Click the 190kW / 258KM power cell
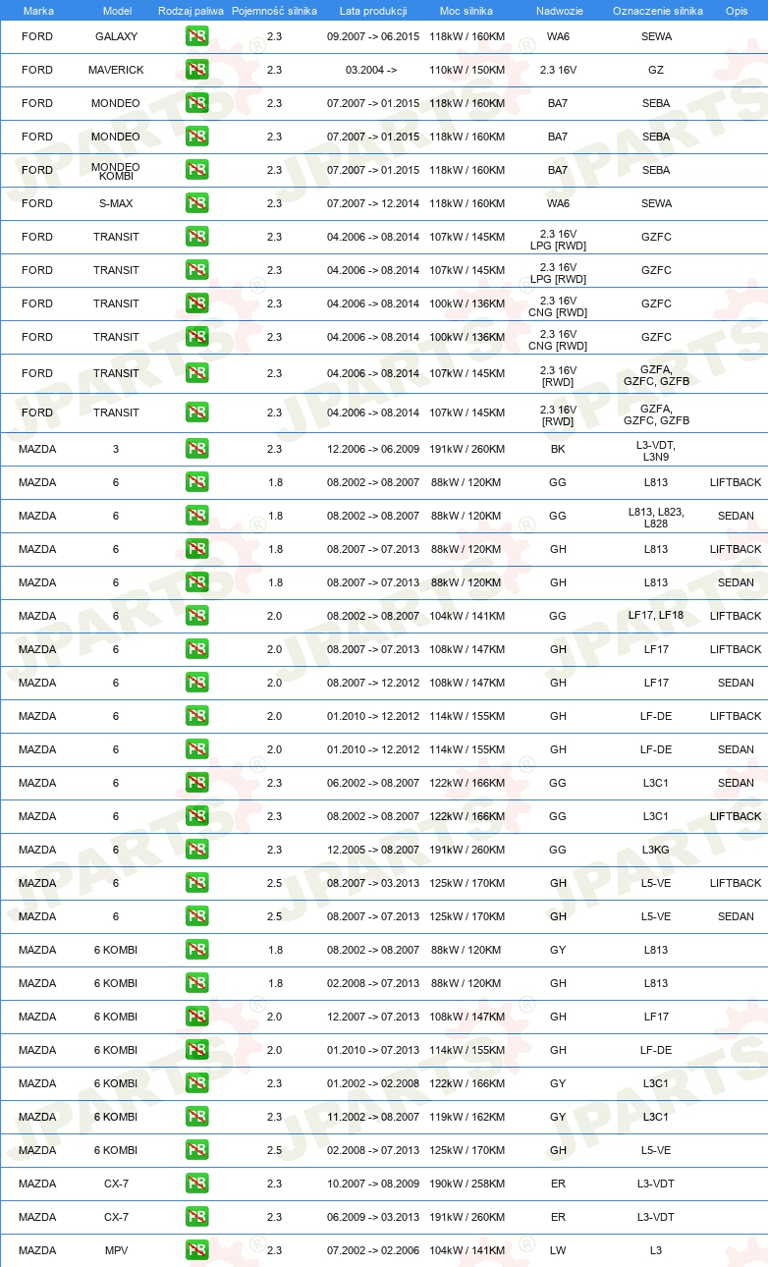Image resolution: width=768 pixels, height=1267 pixels. [x=466, y=1184]
